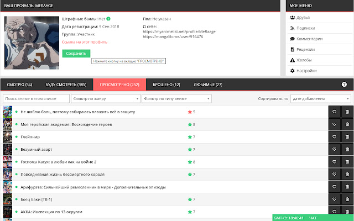Open the Боец Баки (ТВ-1) title
The width and height of the screenshot is (354, 221).
[x=37, y=199]
